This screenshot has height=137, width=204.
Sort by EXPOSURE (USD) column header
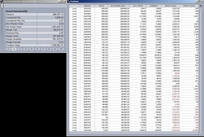119,6
